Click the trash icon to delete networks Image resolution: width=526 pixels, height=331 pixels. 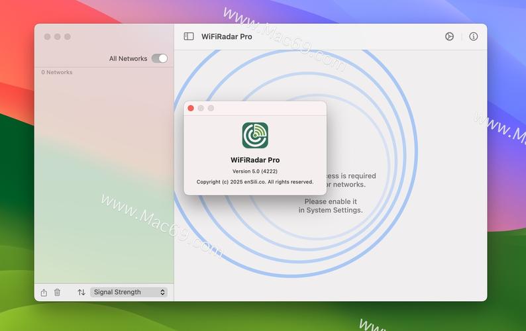coord(57,292)
